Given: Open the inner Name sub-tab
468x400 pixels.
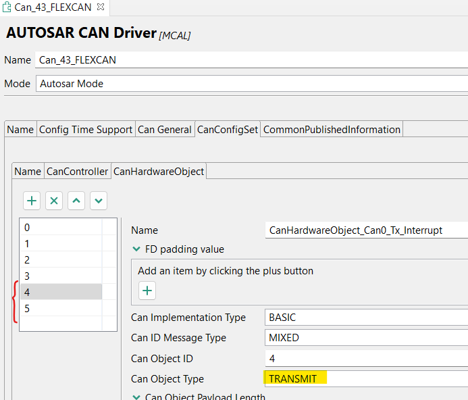Looking at the screenshot, I should tap(28, 172).
